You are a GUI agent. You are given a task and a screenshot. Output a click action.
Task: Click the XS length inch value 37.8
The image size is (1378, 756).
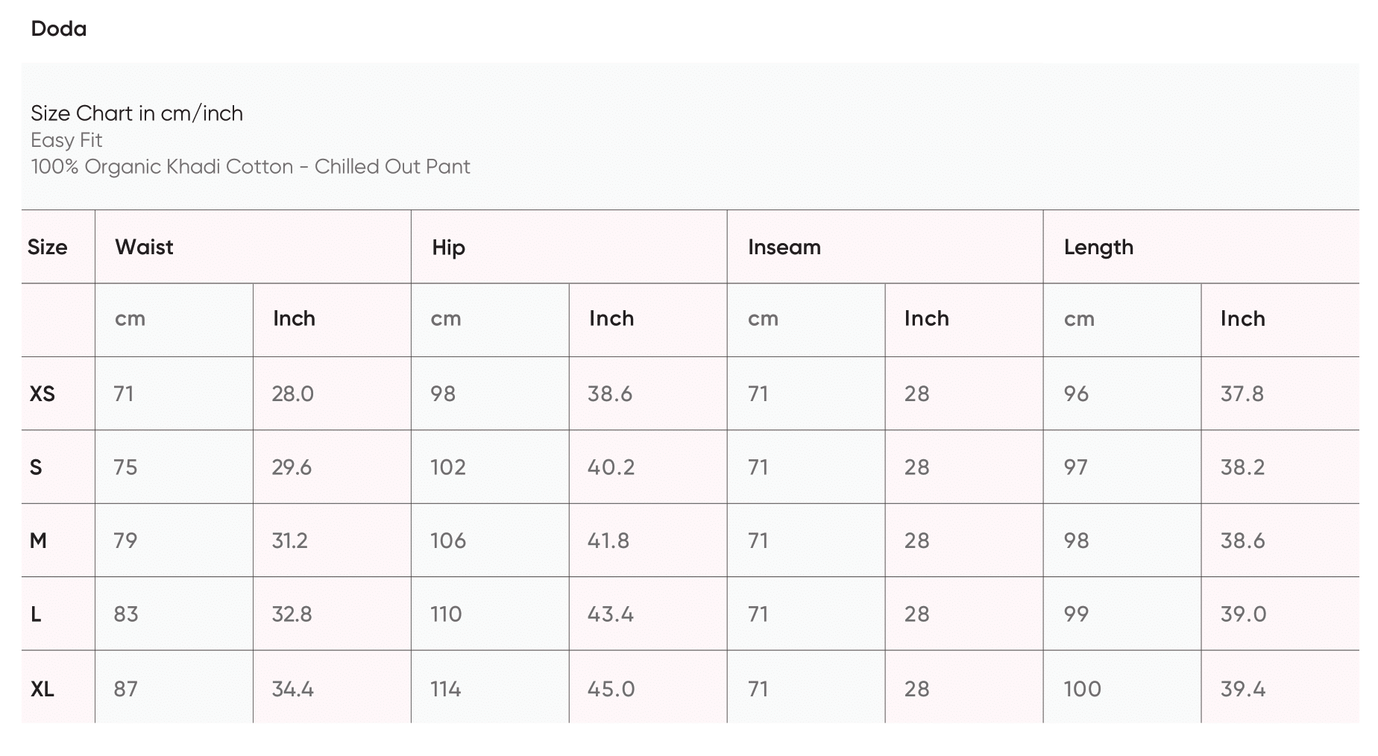(x=1242, y=394)
